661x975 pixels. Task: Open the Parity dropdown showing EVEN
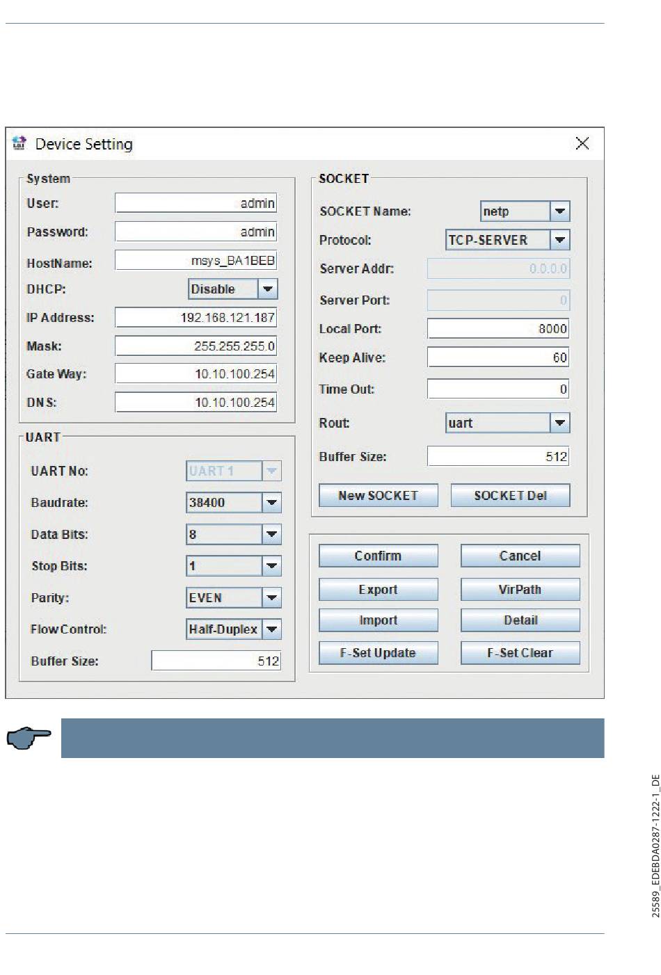pos(234,597)
